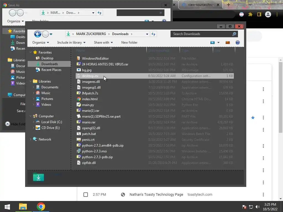This screenshot has height=212, width=283.
Task: Select the IMpatch.7z archive icon
Action: (x=78, y=93)
